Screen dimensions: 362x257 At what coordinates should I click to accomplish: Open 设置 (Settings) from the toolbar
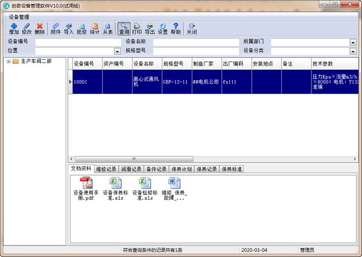point(163,28)
